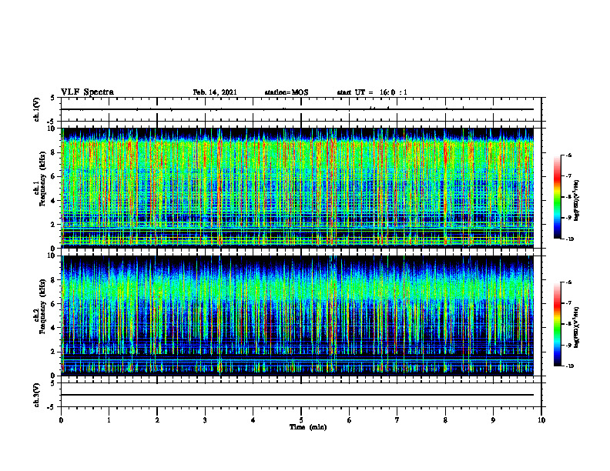The image size is (610, 471).
Task: Click the "Time (min)" x-axis label
Action: tap(308, 427)
